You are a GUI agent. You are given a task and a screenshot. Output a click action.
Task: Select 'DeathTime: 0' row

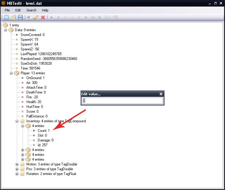(36, 92)
